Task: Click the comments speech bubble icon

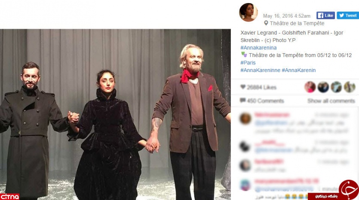Action: (242, 100)
